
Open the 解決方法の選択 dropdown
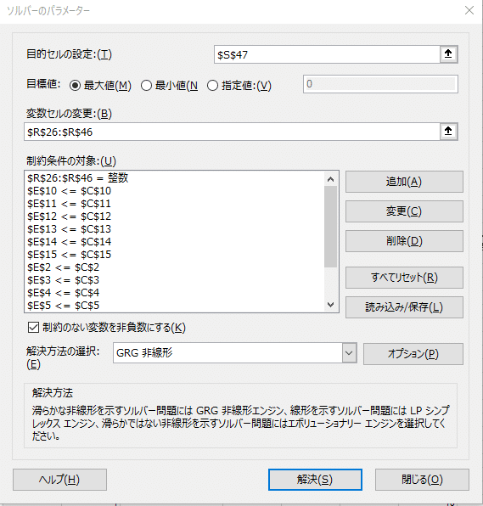tap(349, 352)
